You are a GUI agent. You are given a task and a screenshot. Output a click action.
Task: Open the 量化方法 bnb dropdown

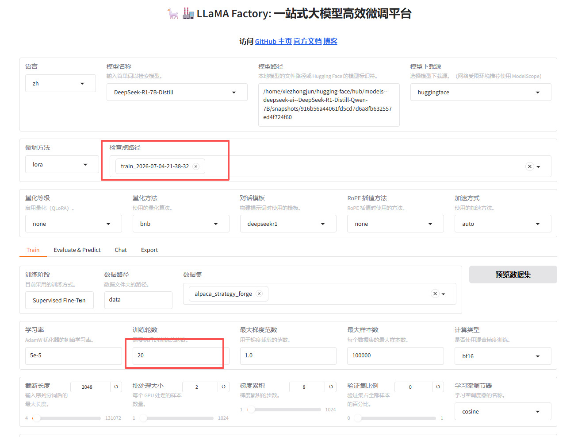[x=181, y=224]
